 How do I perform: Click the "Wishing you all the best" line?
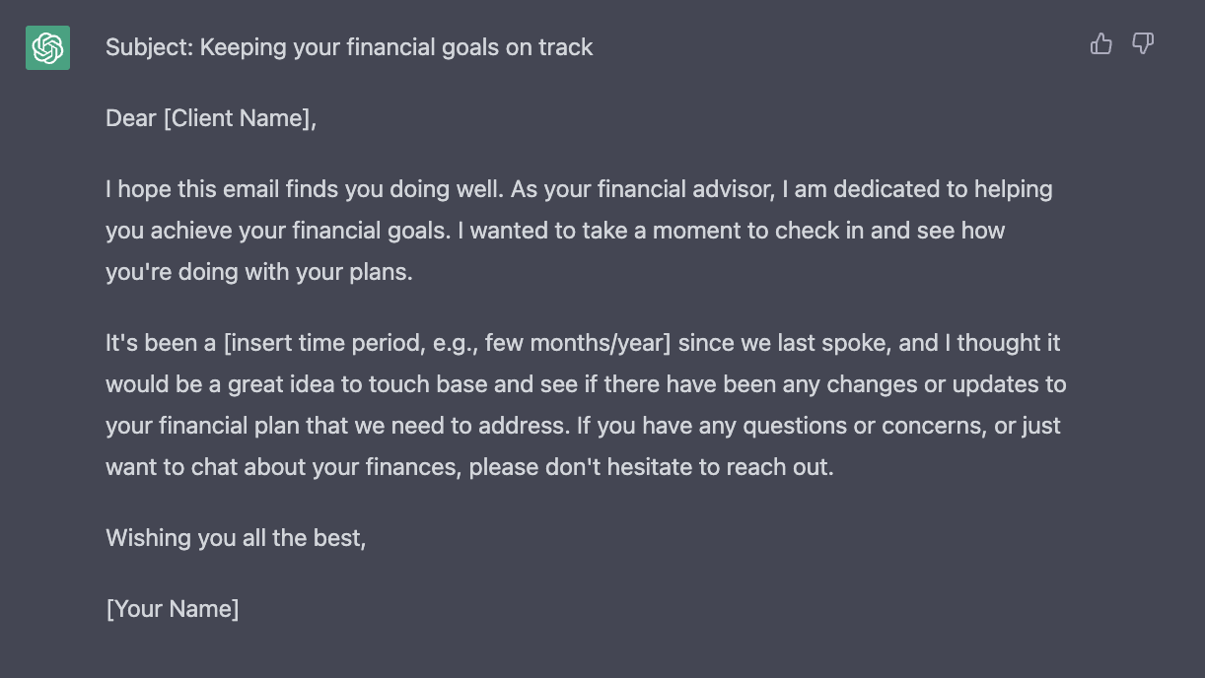click(x=236, y=538)
